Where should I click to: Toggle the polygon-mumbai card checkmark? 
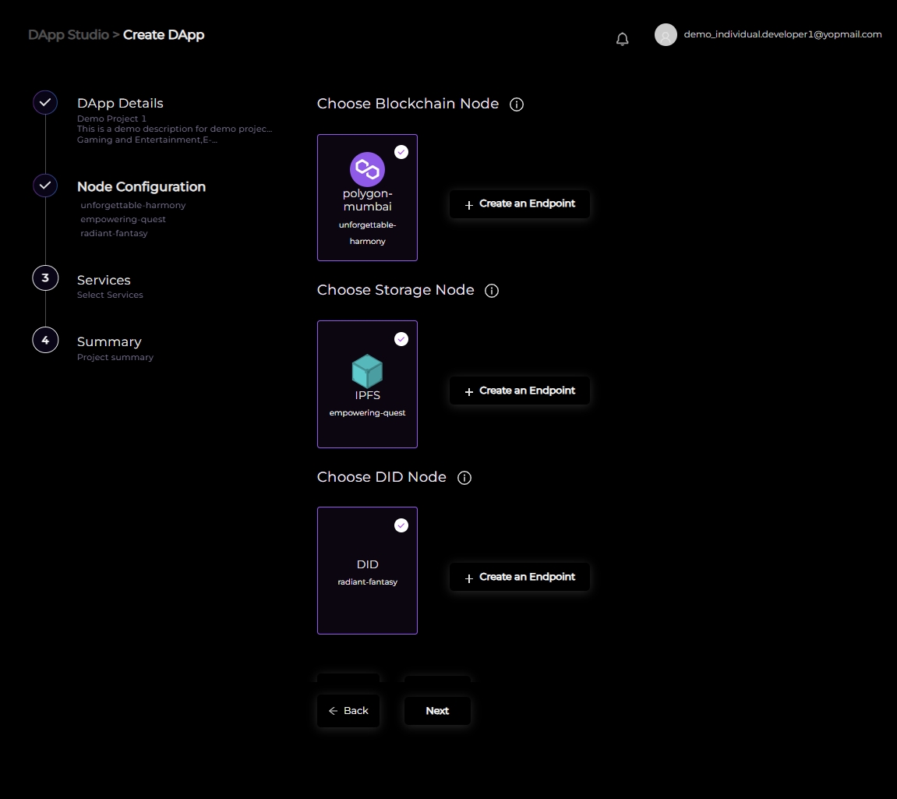coord(401,152)
